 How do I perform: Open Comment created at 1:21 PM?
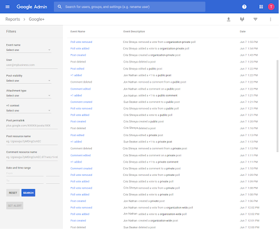tap(81, 102)
